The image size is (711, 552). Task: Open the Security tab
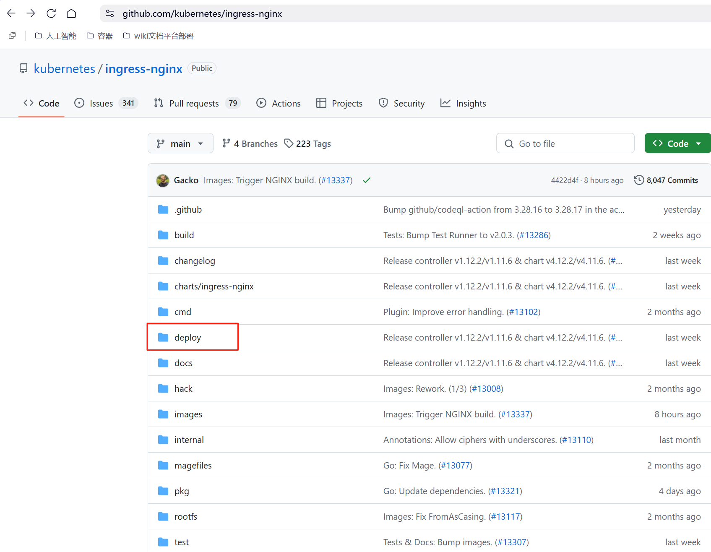point(401,103)
